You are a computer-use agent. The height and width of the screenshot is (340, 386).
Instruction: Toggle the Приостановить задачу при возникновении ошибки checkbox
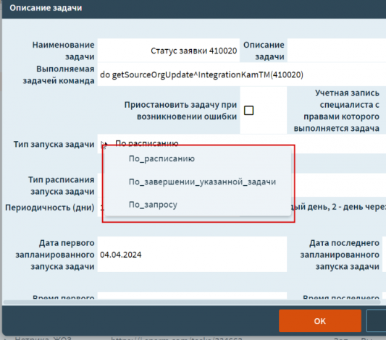coord(248,111)
